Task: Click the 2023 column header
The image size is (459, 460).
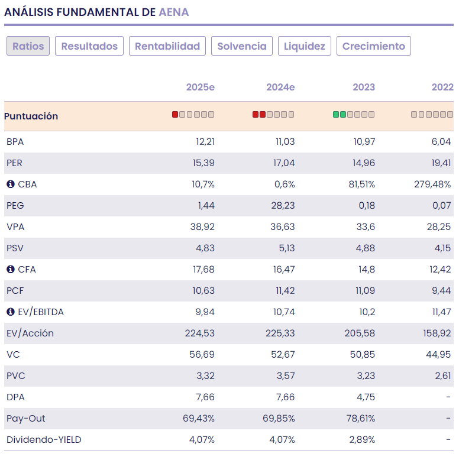Action: [364, 87]
